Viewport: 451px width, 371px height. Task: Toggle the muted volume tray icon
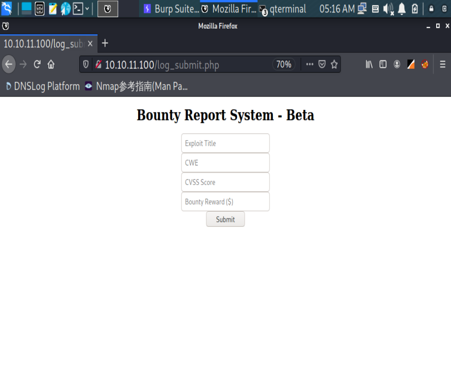(388, 9)
